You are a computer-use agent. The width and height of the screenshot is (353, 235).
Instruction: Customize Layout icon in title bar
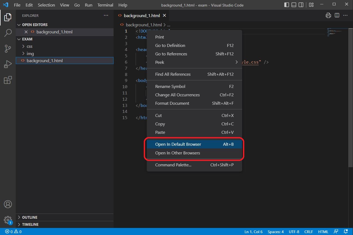(x=311, y=5)
